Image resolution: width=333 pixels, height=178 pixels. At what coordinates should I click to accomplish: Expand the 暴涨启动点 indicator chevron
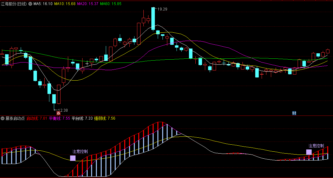pos(3,118)
